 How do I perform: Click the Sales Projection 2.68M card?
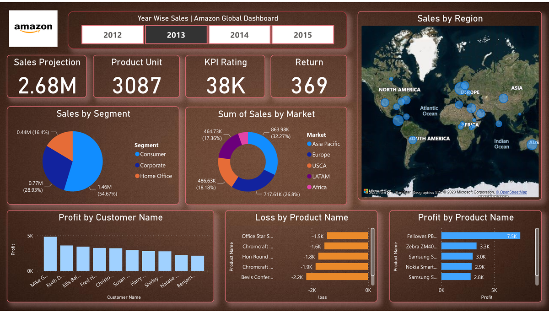pyautogui.click(x=46, y=76)
